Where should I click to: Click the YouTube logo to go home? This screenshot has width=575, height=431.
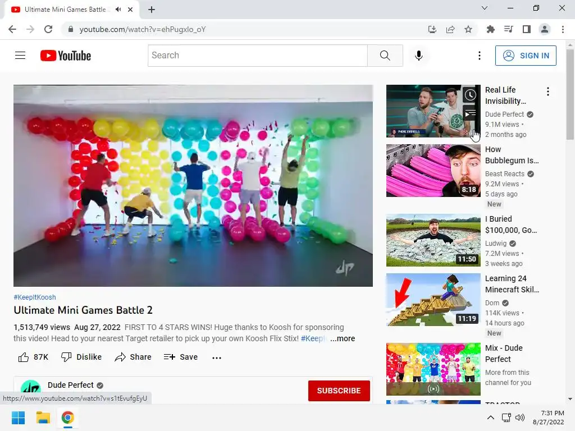66,56
